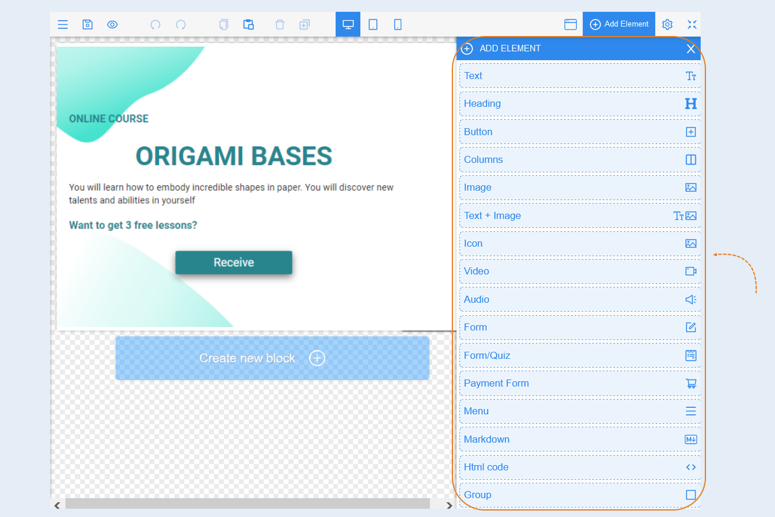775x517 pixels.
Task: Click the Form/Quiz checklist icon
Action: [691, 355]
